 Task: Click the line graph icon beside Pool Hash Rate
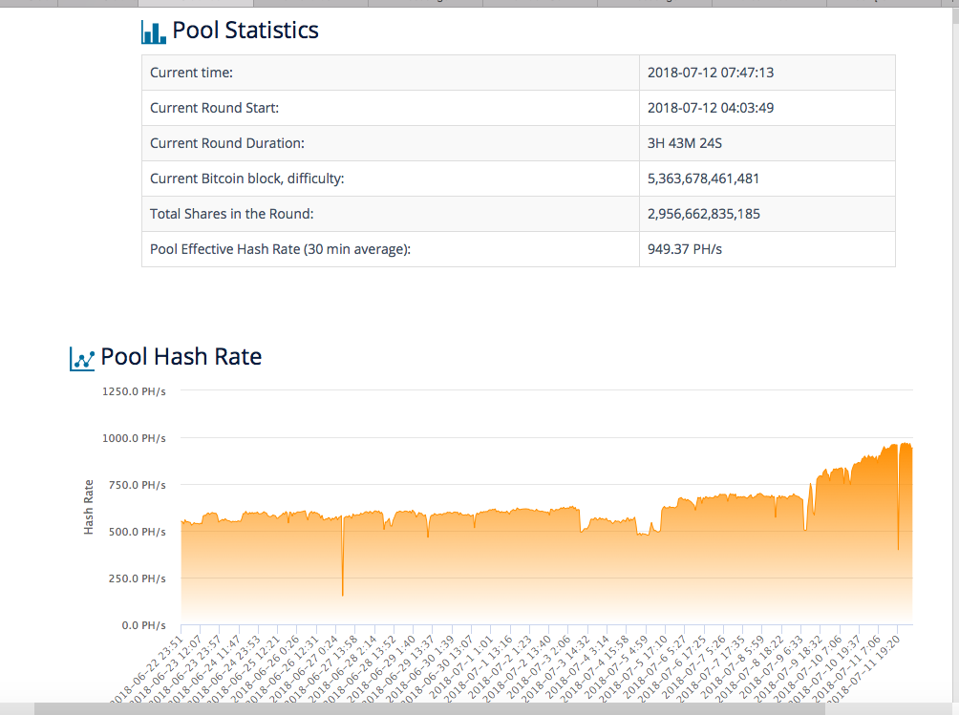(82, 359)
